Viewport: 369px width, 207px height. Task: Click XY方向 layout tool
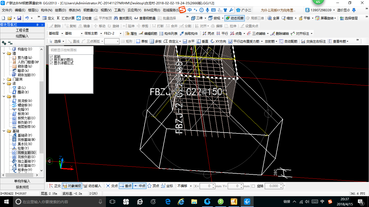click(218, 41)
